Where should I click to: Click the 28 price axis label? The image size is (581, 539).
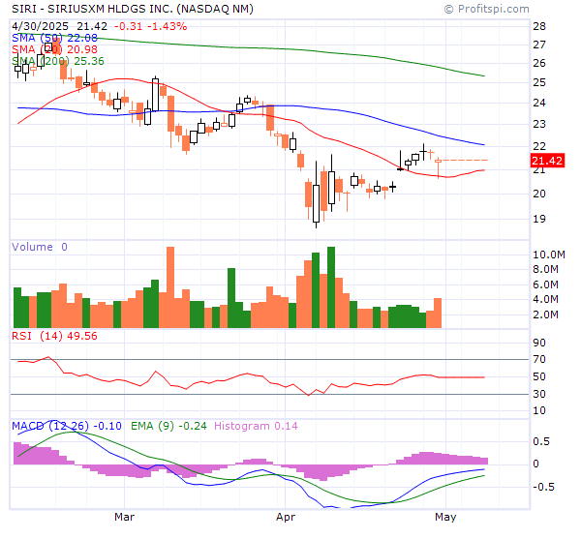point(539,26)
